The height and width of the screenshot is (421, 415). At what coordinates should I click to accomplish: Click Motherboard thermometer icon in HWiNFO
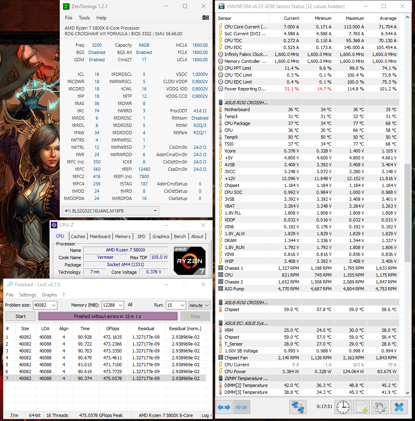point(221,109)
